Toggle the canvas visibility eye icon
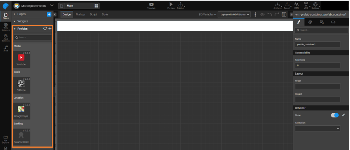Image resolution: width=350 pixels, height=150 pixels. click(x=262, y=14)
